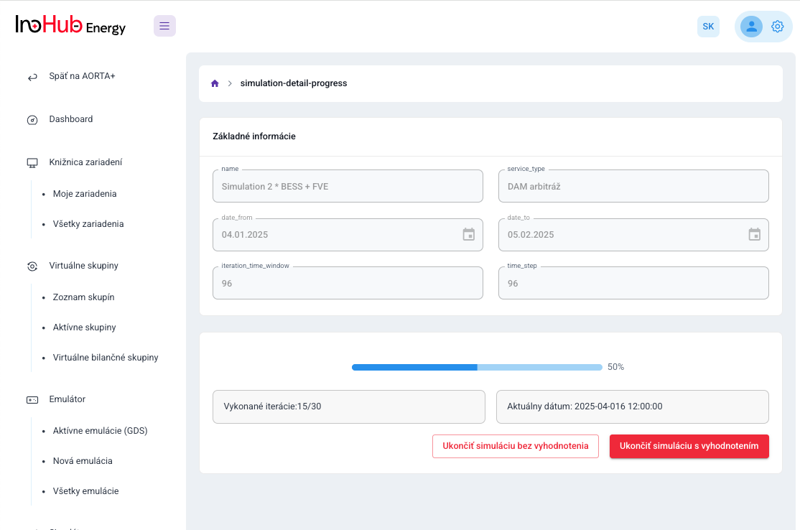Open the user profile avatar

pyautogui.click(x=751, y=26)
